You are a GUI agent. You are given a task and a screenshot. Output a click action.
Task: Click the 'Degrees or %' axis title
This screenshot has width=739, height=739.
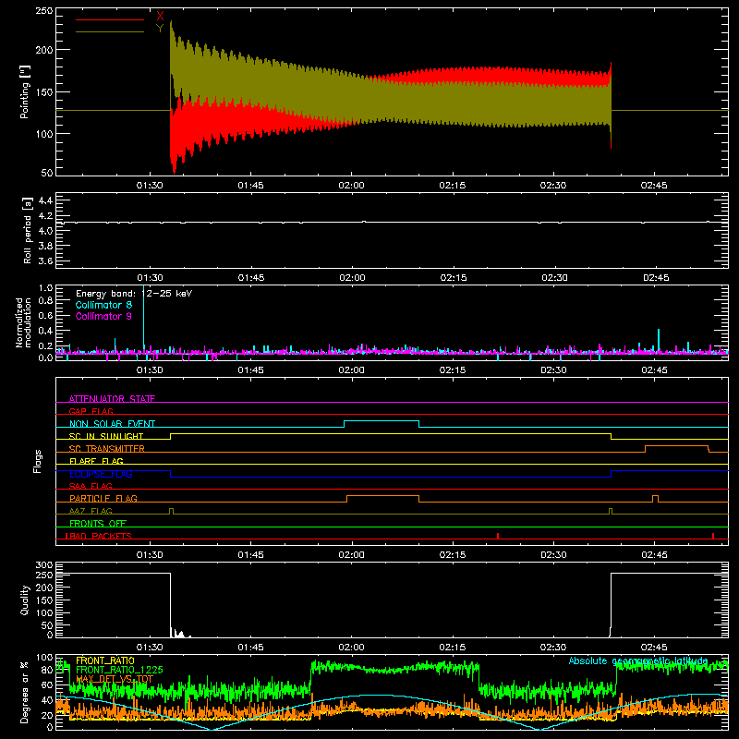coord(25,693)
